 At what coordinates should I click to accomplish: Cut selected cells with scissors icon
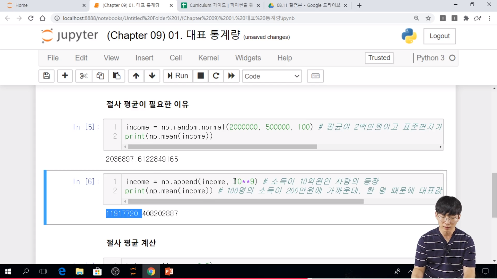coord(84,76)
